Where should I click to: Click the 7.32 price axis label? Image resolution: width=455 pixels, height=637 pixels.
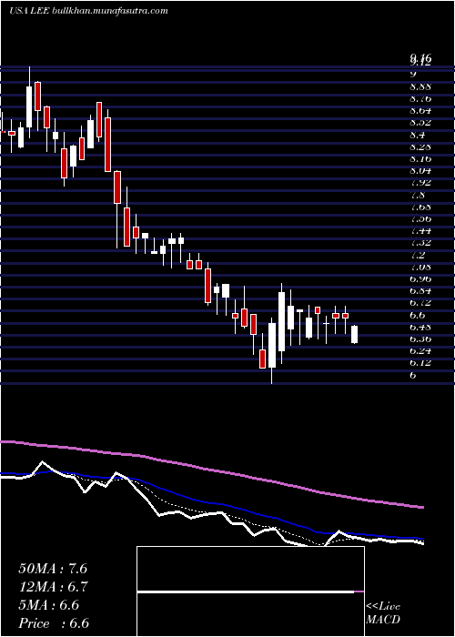click(x=420, y=243)
